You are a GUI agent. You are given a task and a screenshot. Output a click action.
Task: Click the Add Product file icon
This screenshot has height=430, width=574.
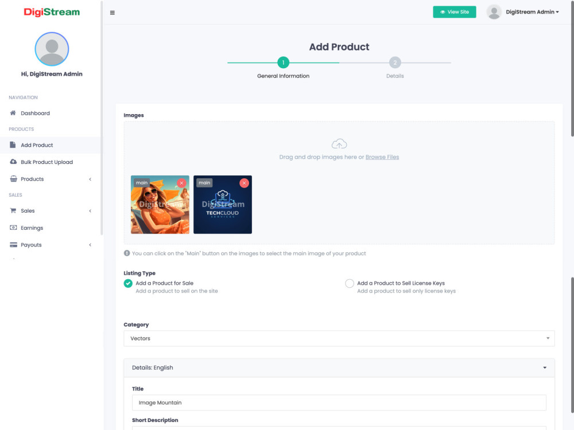(13, 145)
